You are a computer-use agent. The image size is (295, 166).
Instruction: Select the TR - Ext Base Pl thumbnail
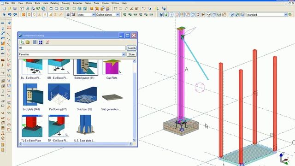pyautogui.click(x=59, y=126)
